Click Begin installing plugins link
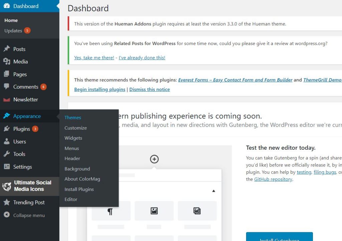 tap(100, 89)
